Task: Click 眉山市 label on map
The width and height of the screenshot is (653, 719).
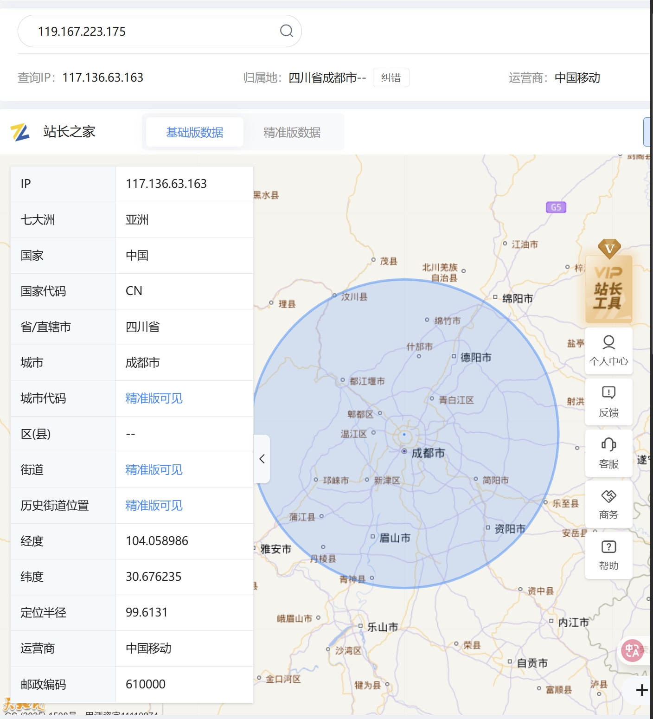Action: coord(395,538)
